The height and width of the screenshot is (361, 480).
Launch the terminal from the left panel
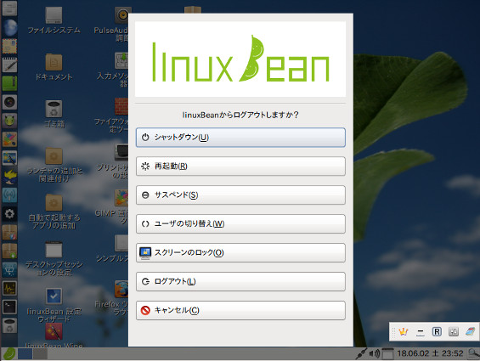pos(9,307)
